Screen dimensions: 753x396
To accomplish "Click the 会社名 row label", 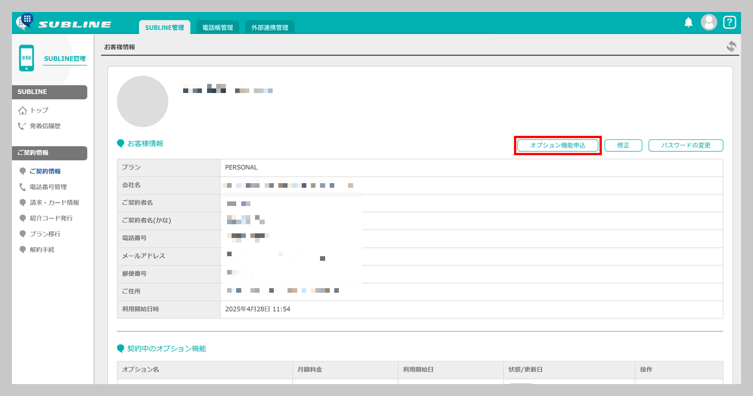I will coord(131,185).
